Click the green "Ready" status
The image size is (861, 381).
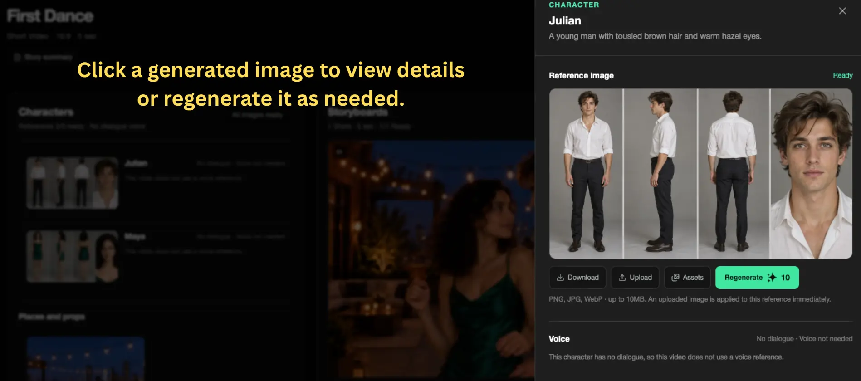[x=842, y=75]
